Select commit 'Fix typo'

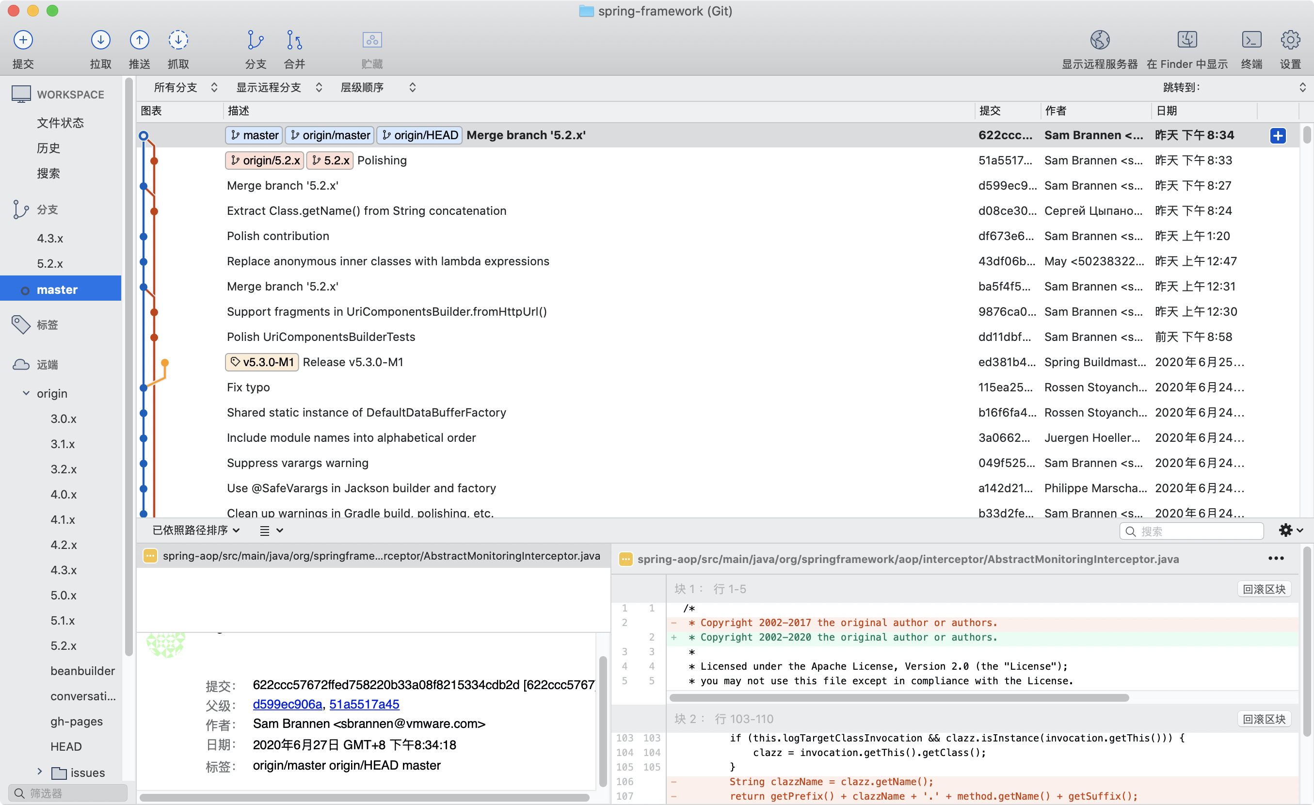pos(717,387)
